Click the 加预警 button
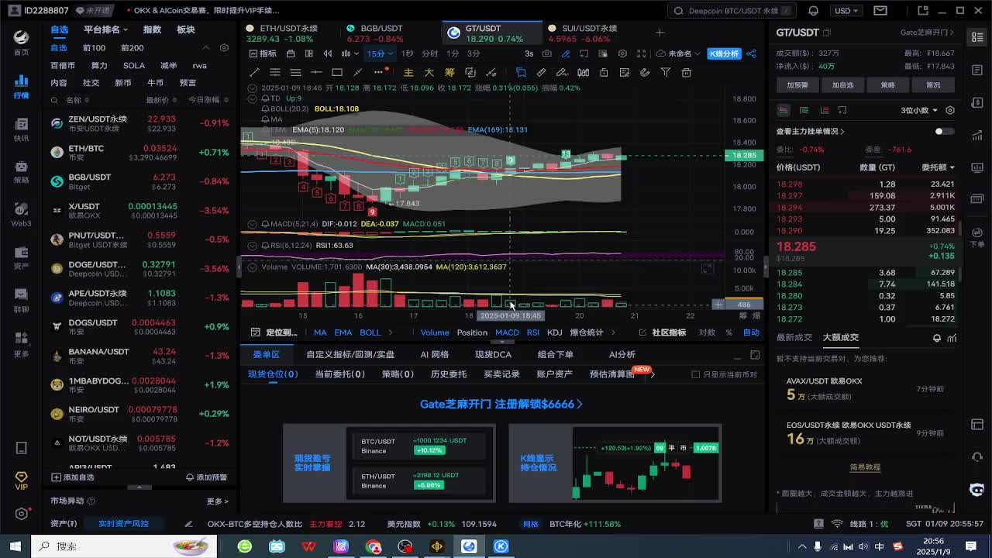992x558 pixels. click(797, 85)
